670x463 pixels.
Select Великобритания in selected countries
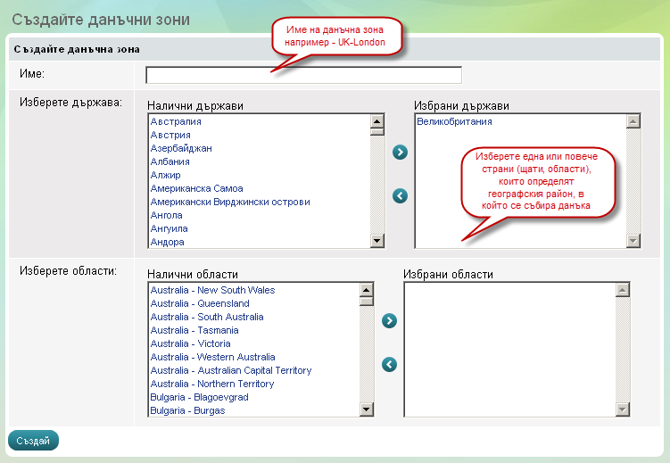pyautogui.click(x=454, y=121)
